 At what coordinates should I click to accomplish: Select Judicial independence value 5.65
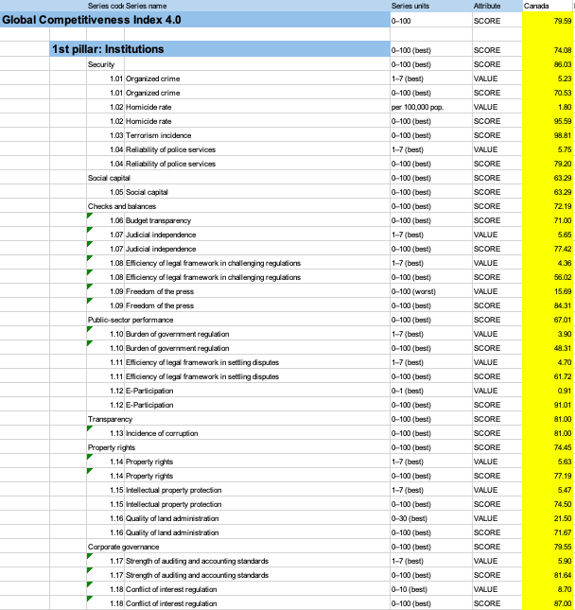(548, 235)
